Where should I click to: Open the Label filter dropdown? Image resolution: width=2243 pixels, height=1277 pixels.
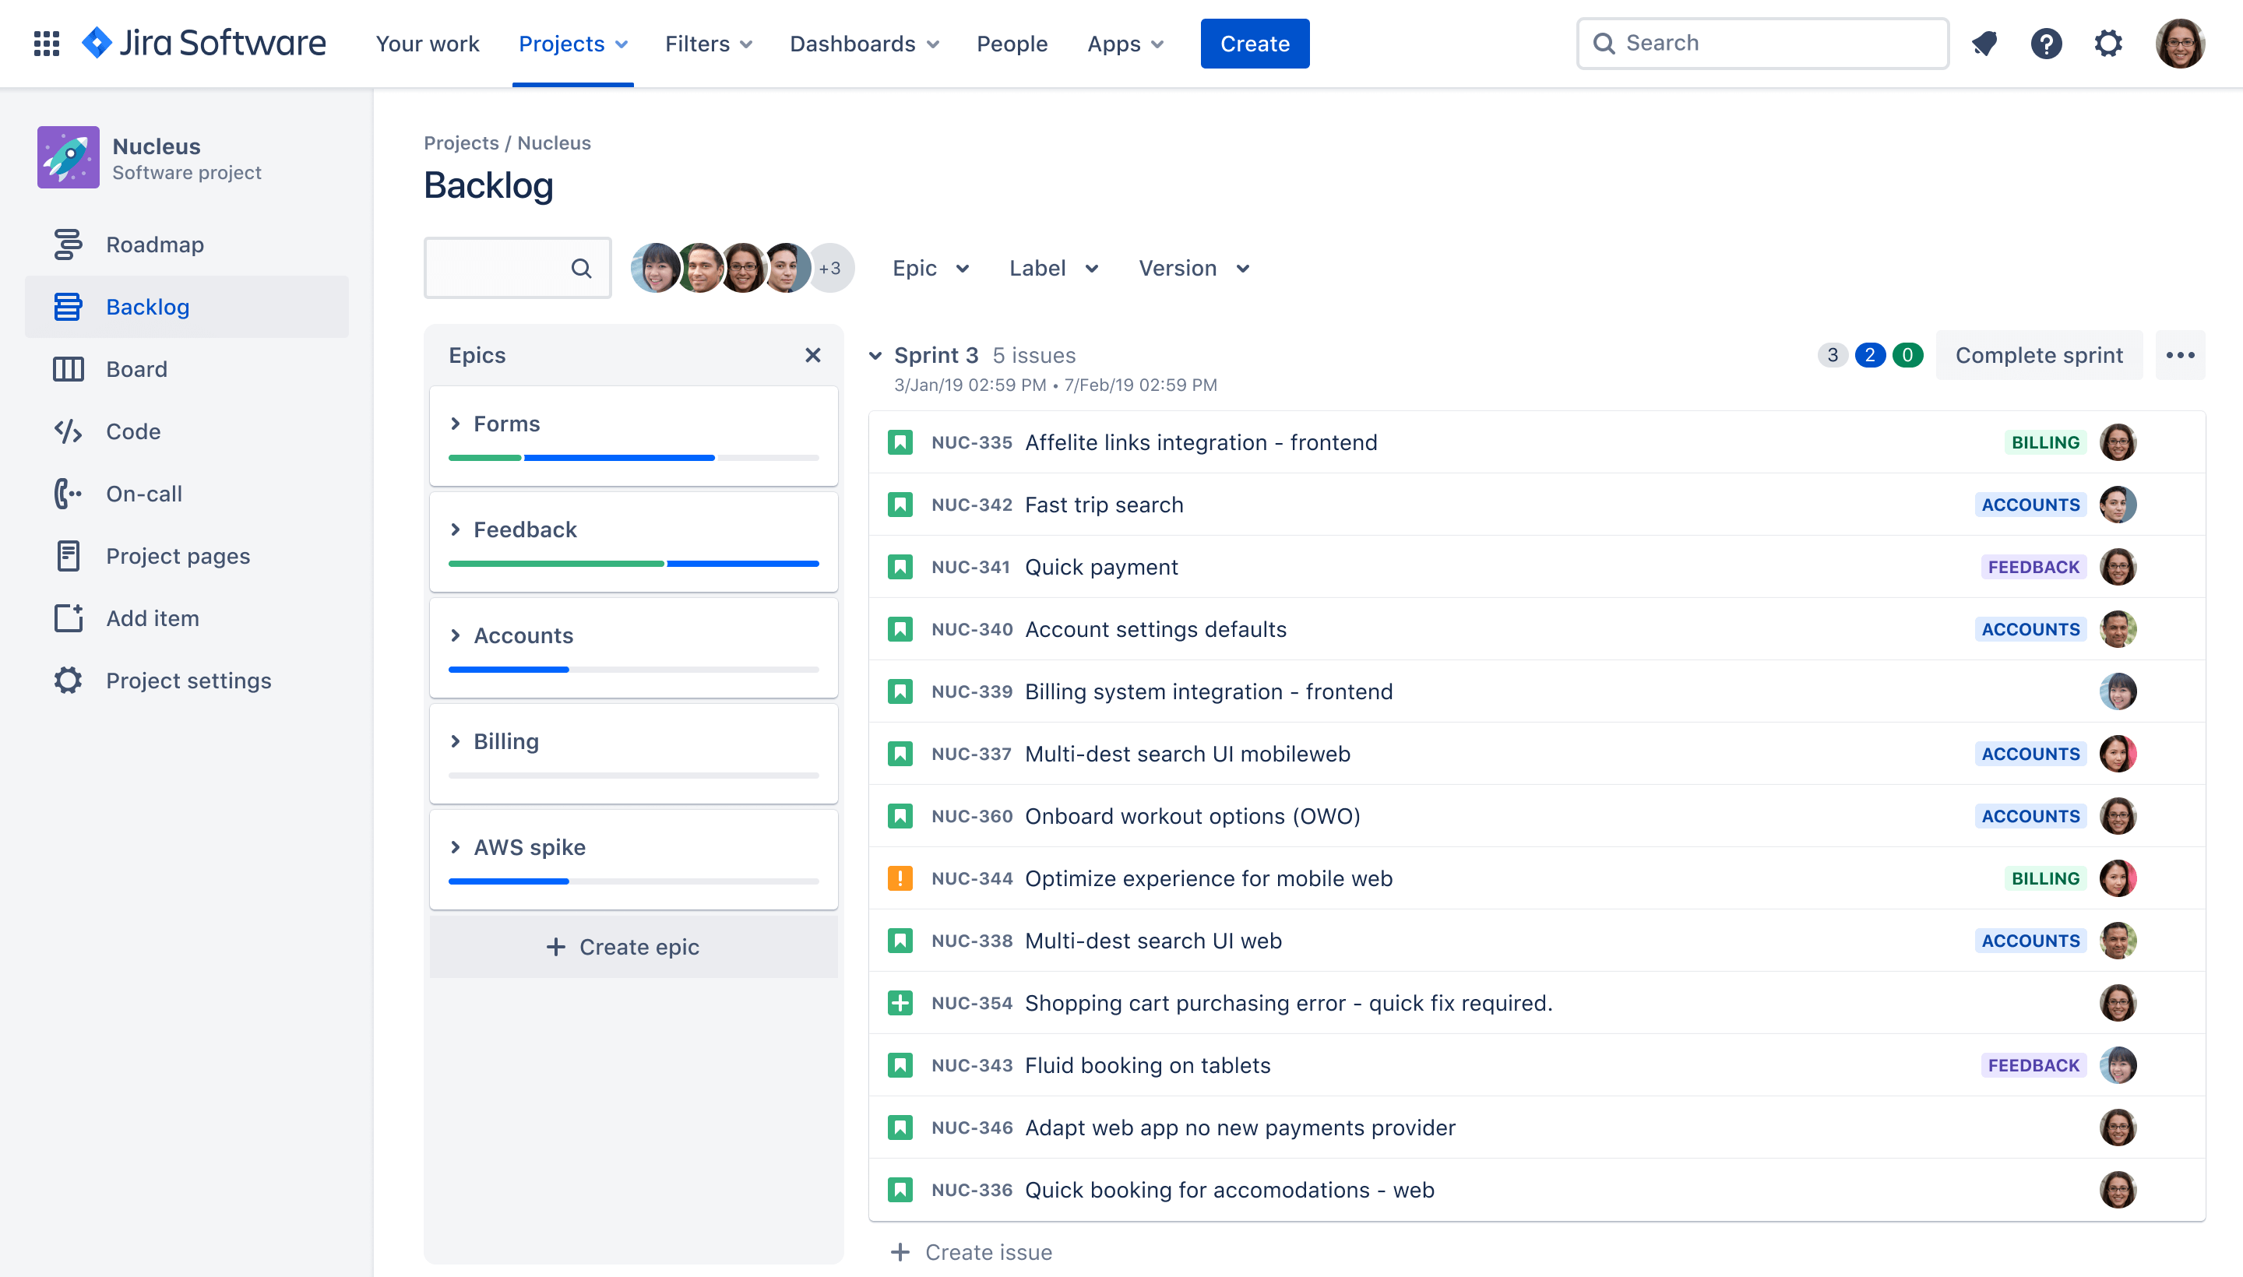(x=1052, y=268)
